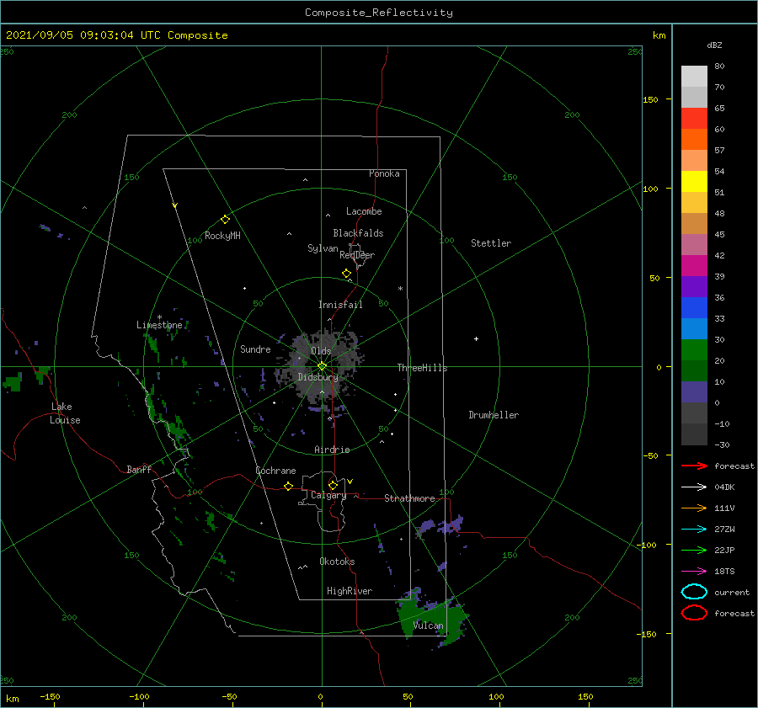The height and width of the screenshot is (708, 758).
Task: Click the Blackfalds label
Action: point(358,233)
